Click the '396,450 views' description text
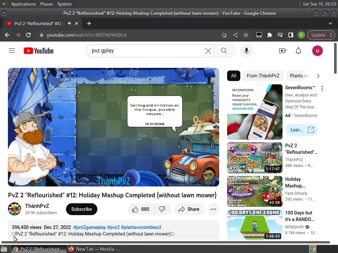This screenshot has width=338, height=253. pyautogui.click(x=27, y=227)
